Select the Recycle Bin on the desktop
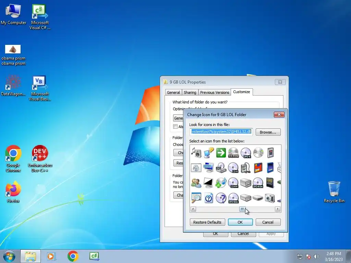Viewport: 351px width, 263px height. tap(334, 192)
